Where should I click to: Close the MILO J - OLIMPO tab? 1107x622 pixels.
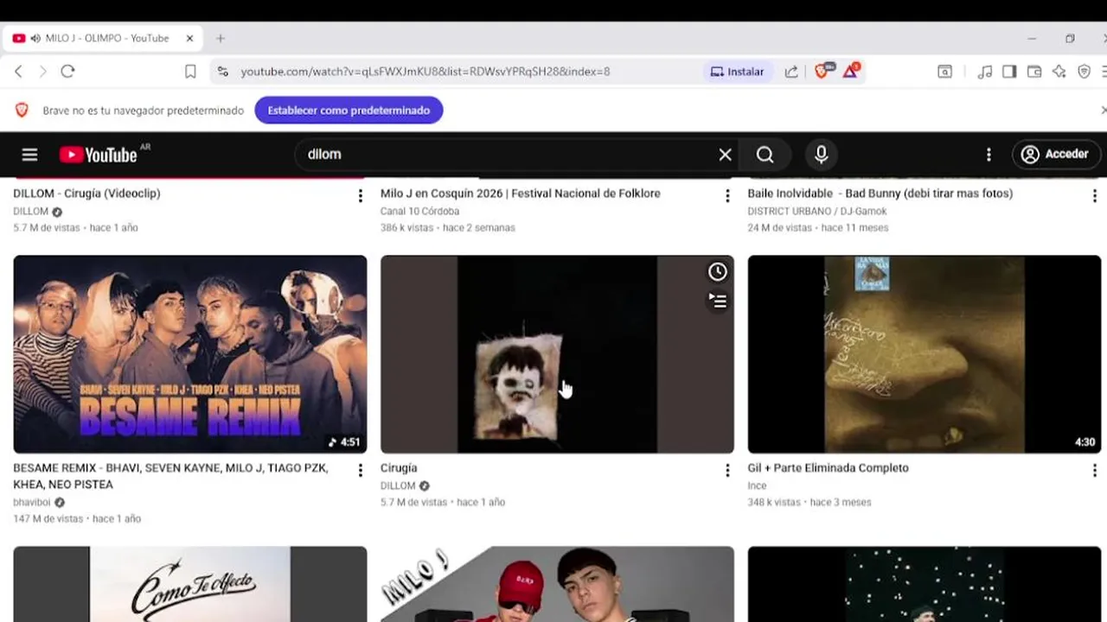click(x=189, y=39)
